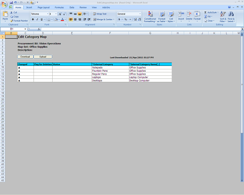Toggle align text left
Viewport: 244px width, 195px height.
coord(71,19)
